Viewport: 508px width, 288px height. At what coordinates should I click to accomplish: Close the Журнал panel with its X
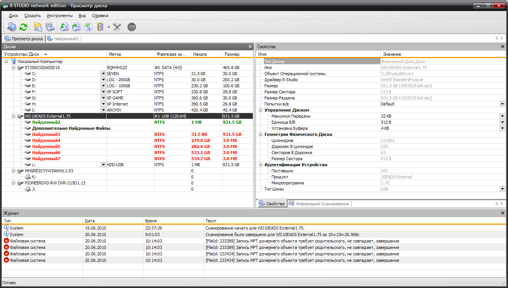[x=503, y=213]
